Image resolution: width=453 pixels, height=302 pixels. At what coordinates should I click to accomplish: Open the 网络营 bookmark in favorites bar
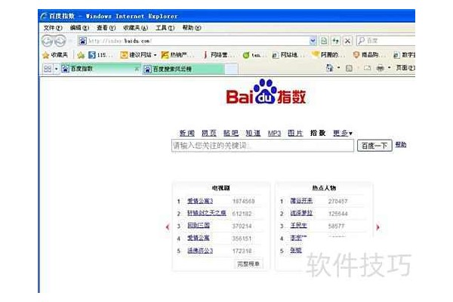pyautogui.click(x=218, y=55)
